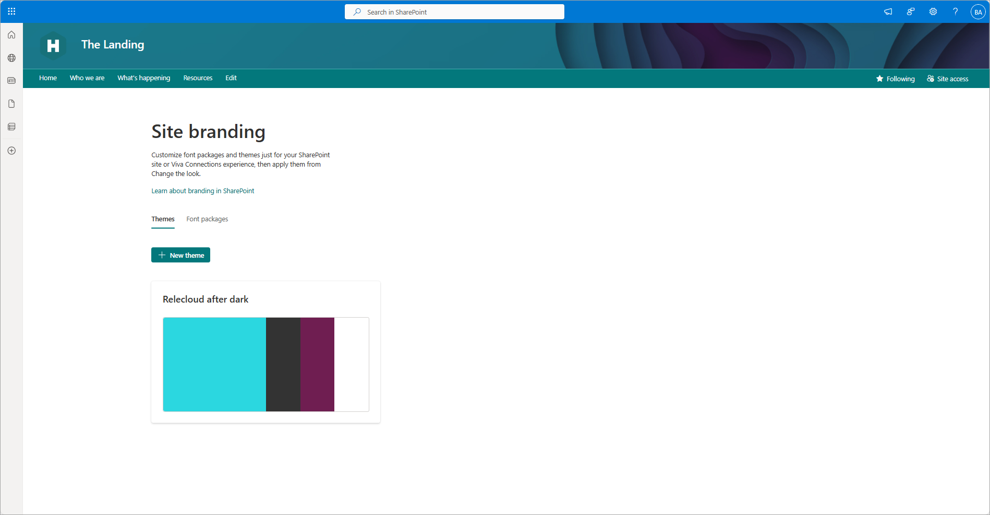Open My sites globe icon
Image resolution: width=990 pixels, height=515 pixels.
tap(11, 58)
